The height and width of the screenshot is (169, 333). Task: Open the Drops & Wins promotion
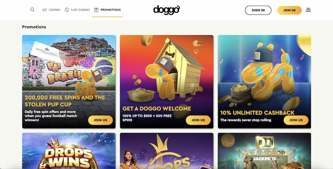click(x=69, y=151)
